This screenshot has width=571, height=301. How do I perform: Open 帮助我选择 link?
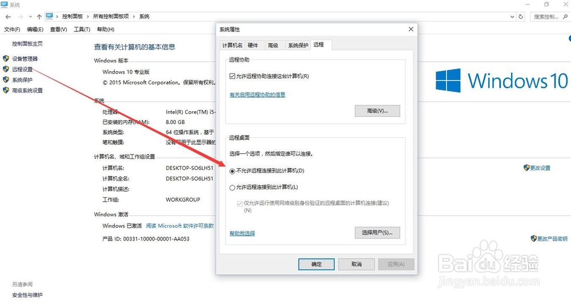(x=242, y=233)
